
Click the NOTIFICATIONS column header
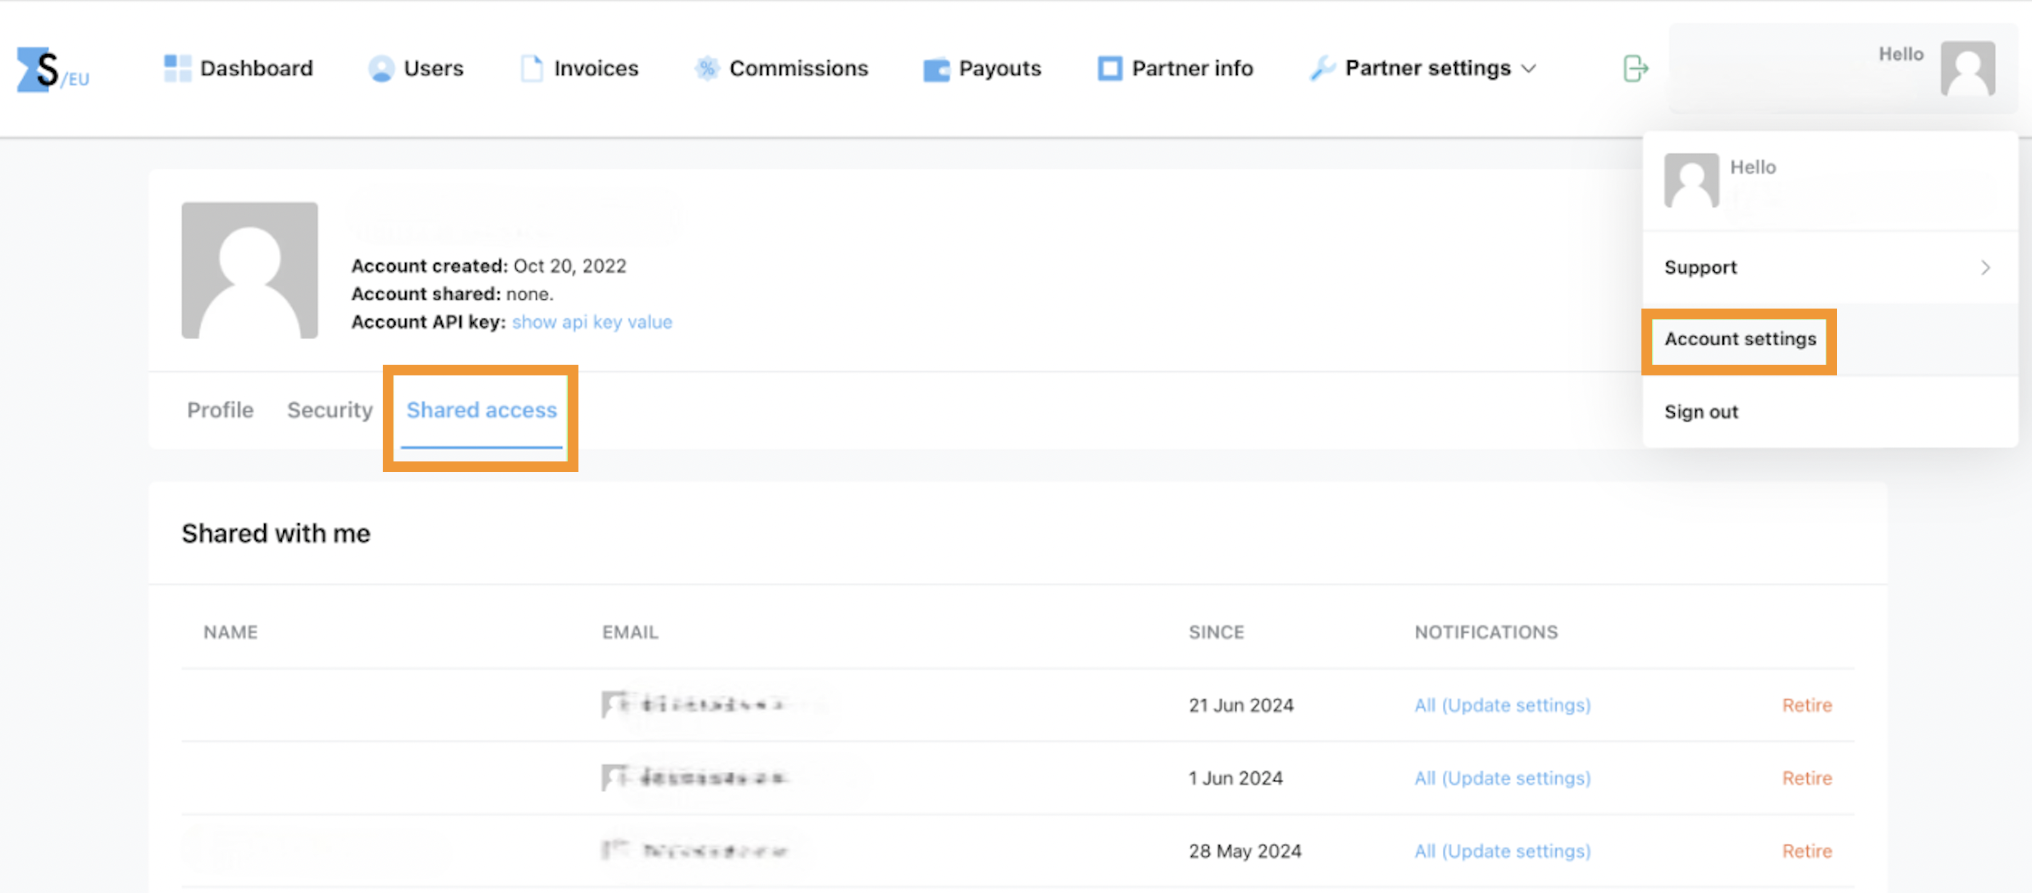[1486, 633]
